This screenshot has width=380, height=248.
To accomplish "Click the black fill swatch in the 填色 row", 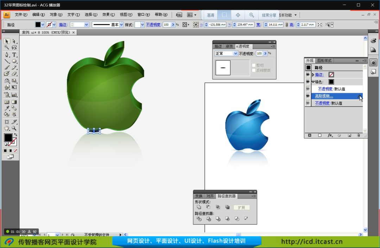I will tap(331, 82).
